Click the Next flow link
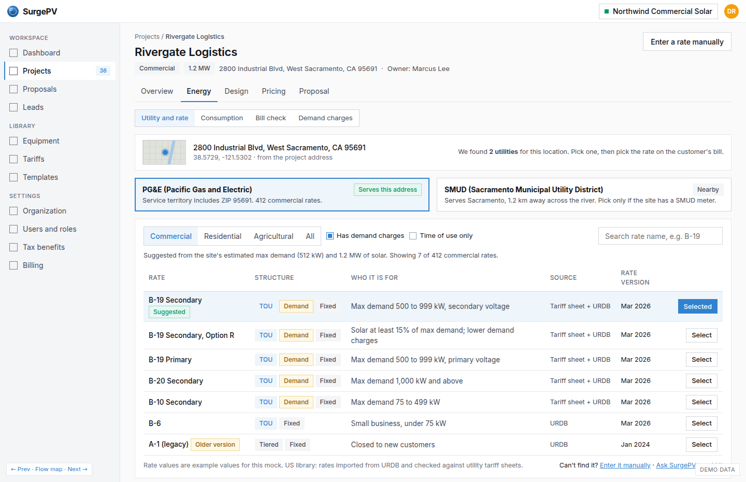746x482 pixels. tap(77, 470)
